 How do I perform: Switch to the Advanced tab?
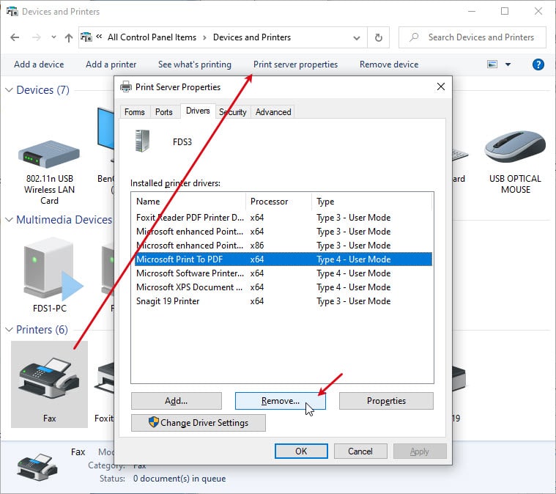coord(273,112)
